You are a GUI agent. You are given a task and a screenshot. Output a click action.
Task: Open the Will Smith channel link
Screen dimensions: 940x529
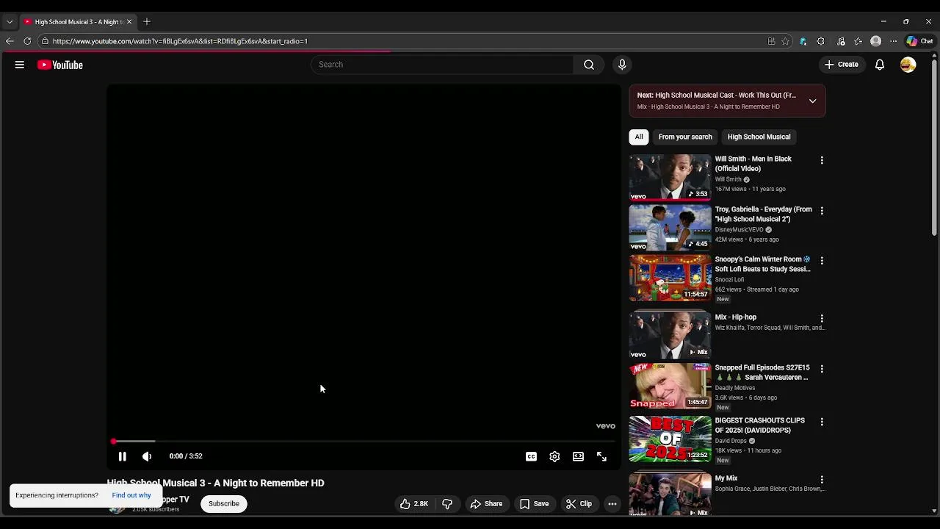click(728, 179)
